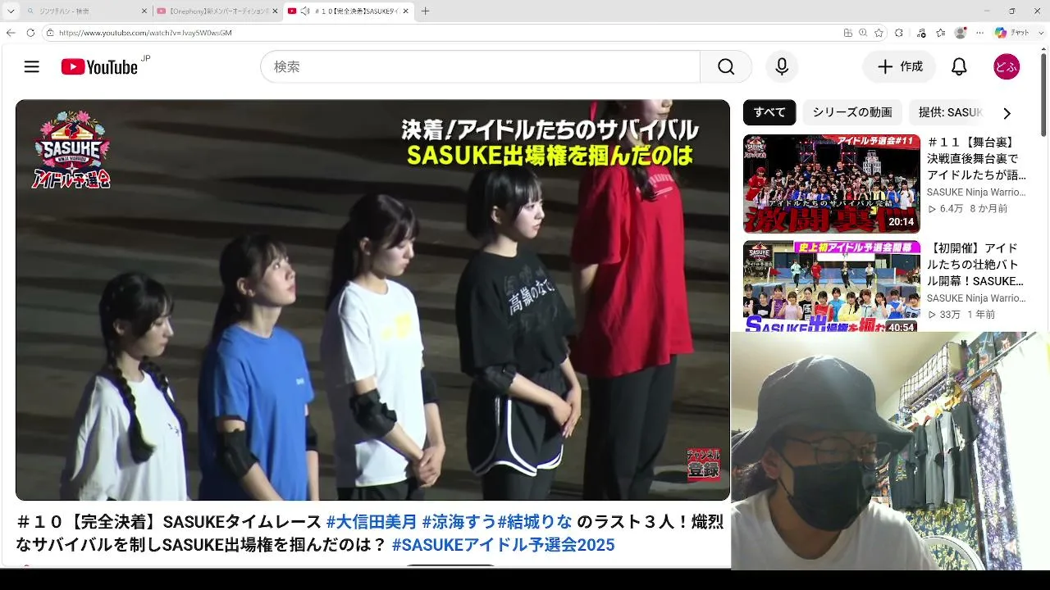The height and width of the screenshot is (590, 1050).
Task: Open the #大信田美月 hashtag link
Action: (x=371, y=522)
